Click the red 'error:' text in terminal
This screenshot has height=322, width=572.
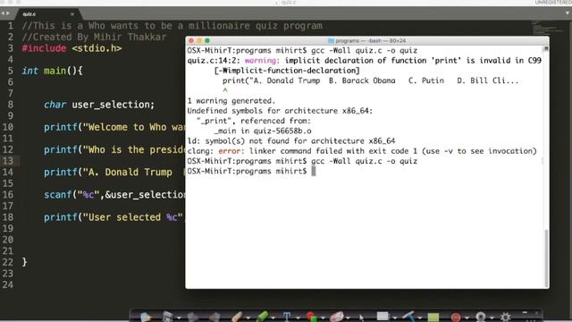[231, 151]
